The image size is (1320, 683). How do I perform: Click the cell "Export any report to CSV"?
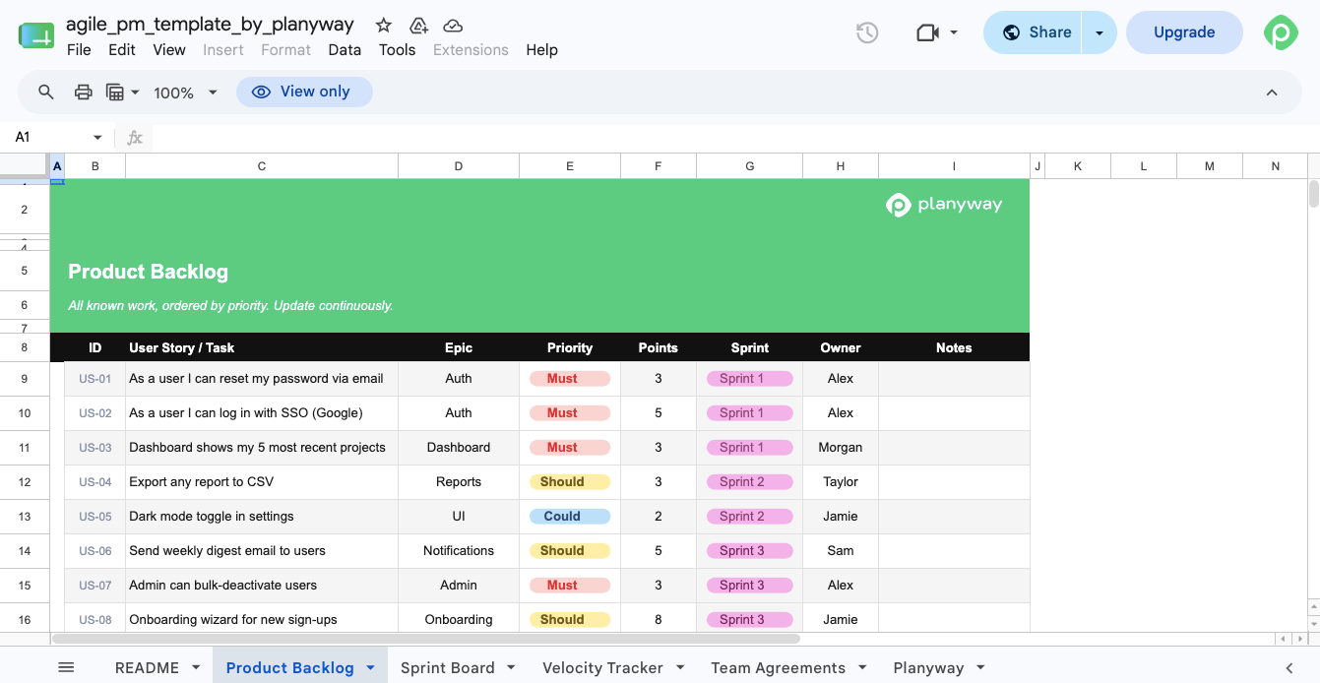point(262,482)
